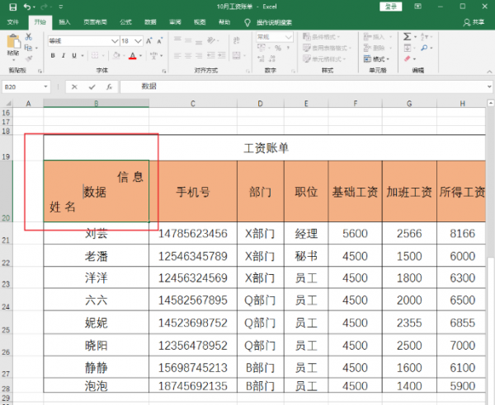Image resolution: width=495 pixels, height=405 pixels.
Task: Click the Clear eraser icon
Action: tap(408, 58)
